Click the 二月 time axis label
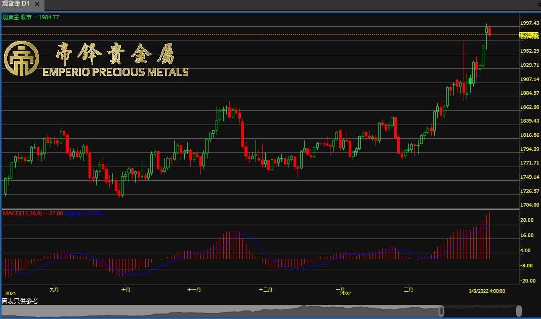This screenshot has height=319, width=541. (x=408, y=290)
